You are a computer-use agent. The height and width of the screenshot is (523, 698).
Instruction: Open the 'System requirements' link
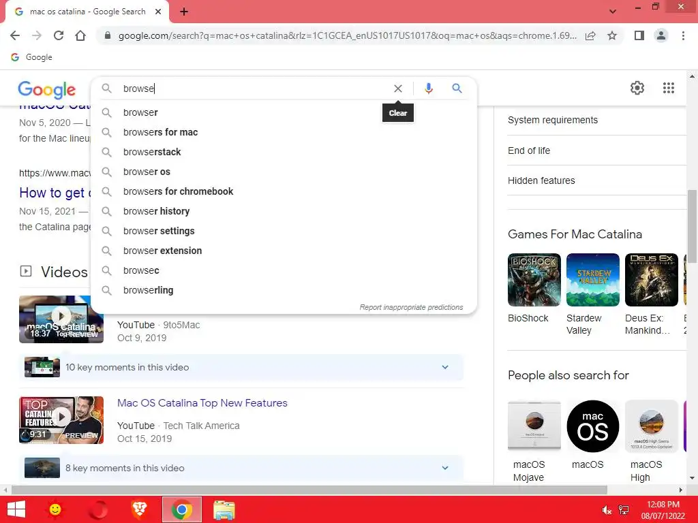[552, 120]
